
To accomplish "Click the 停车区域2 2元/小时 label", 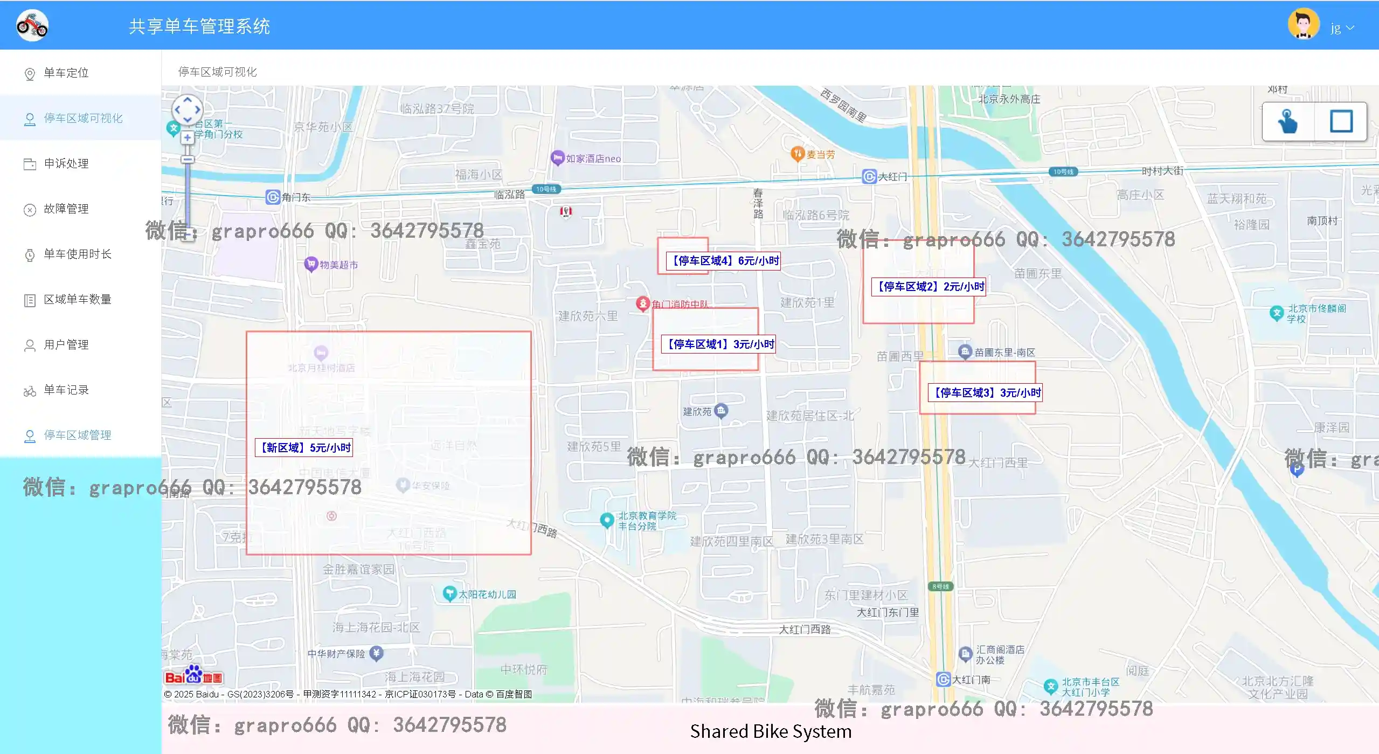I will click(x=928, y=287).
